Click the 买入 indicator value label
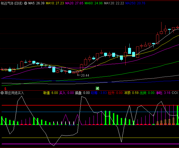Image resolution: width=179 pixels, height=148 pixels. point(66,93)
